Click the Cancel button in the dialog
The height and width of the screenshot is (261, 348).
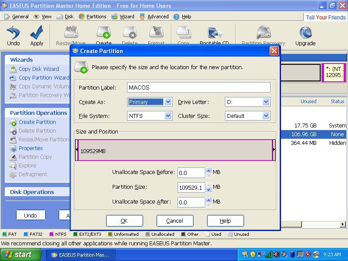(x=175, y=221)
